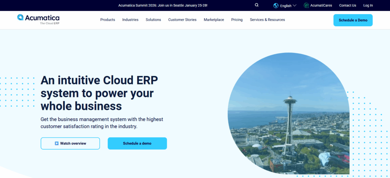Open the Industries menu
Screen dimensions: 390x178
pos(130,20)
